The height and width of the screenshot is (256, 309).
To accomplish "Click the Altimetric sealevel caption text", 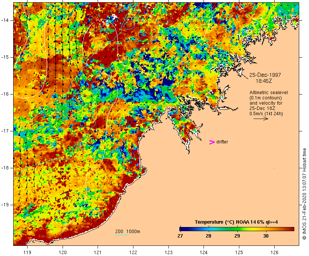I will coord(269,93).
